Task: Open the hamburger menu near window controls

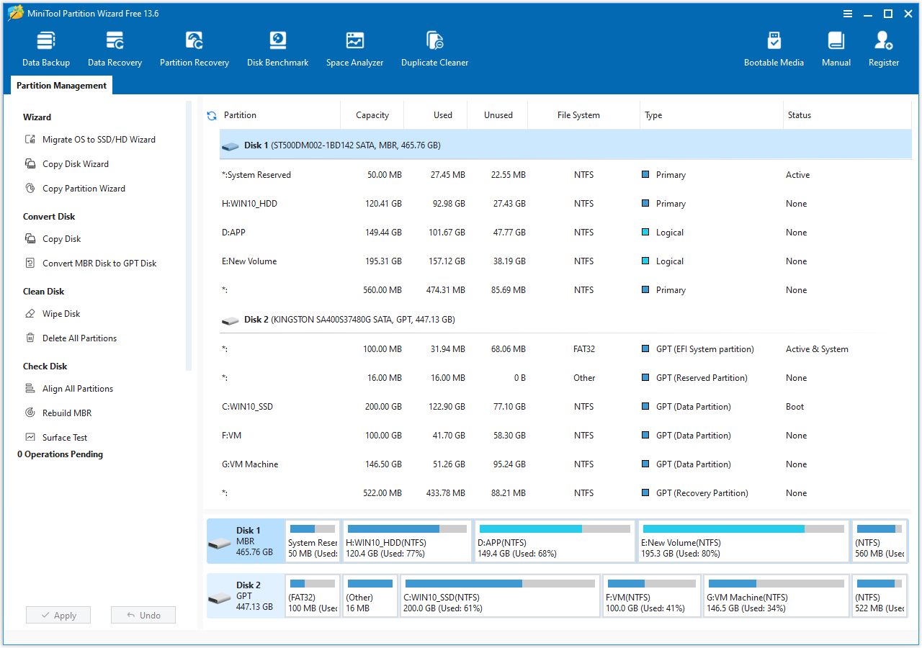Action: tap(847, 13)
